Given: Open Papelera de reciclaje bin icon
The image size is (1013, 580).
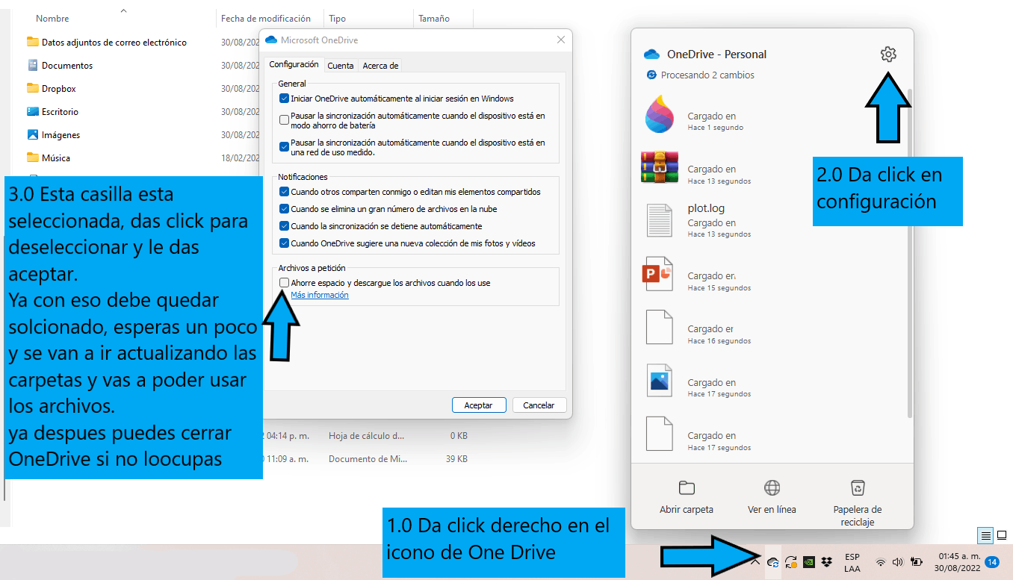Looking at the screenshot, I should (857, 488).
